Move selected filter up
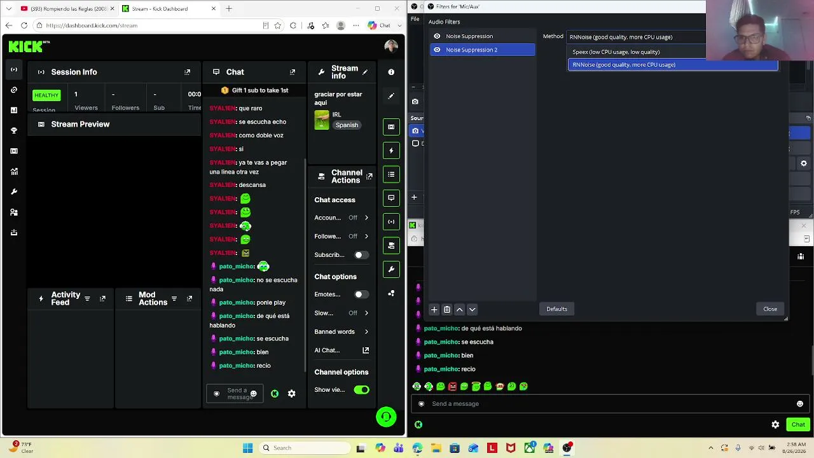 [x=459, y=309]
